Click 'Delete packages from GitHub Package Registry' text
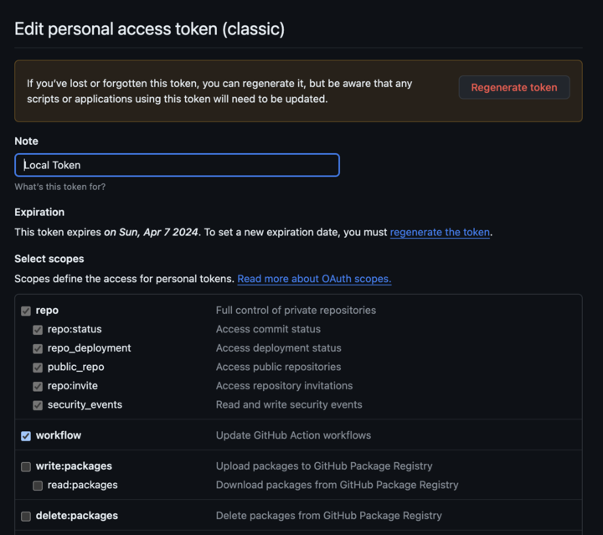The image size is (603, 535). [329, 516]
